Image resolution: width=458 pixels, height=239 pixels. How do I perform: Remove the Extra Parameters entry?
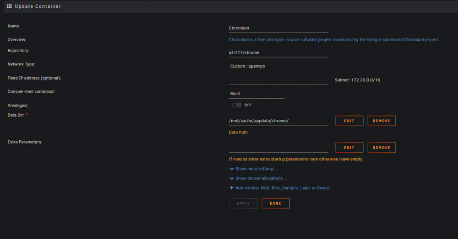point(382,148)
